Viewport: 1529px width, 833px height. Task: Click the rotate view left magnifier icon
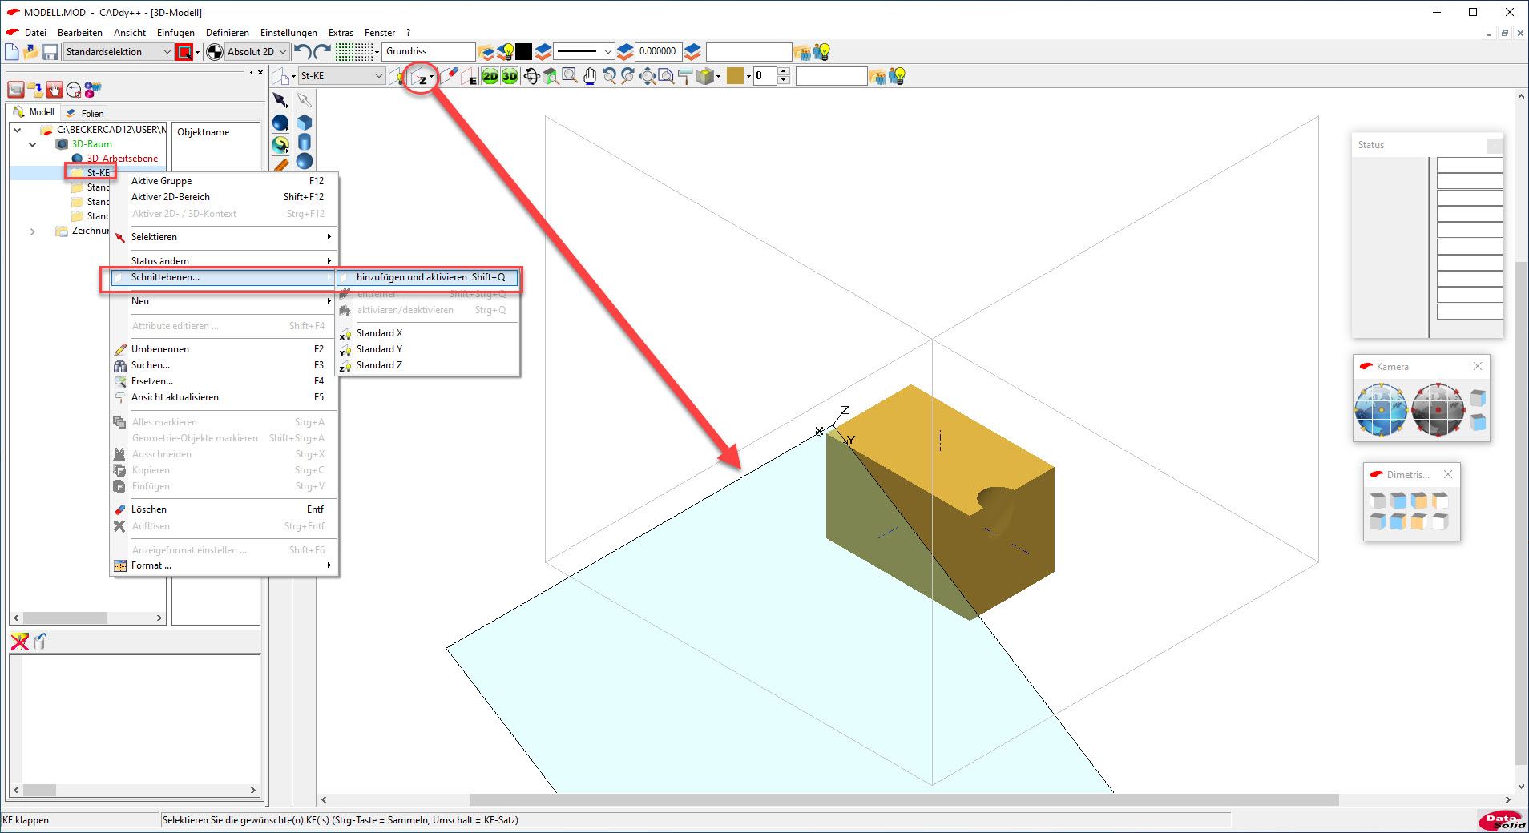[x=609, y=76]
